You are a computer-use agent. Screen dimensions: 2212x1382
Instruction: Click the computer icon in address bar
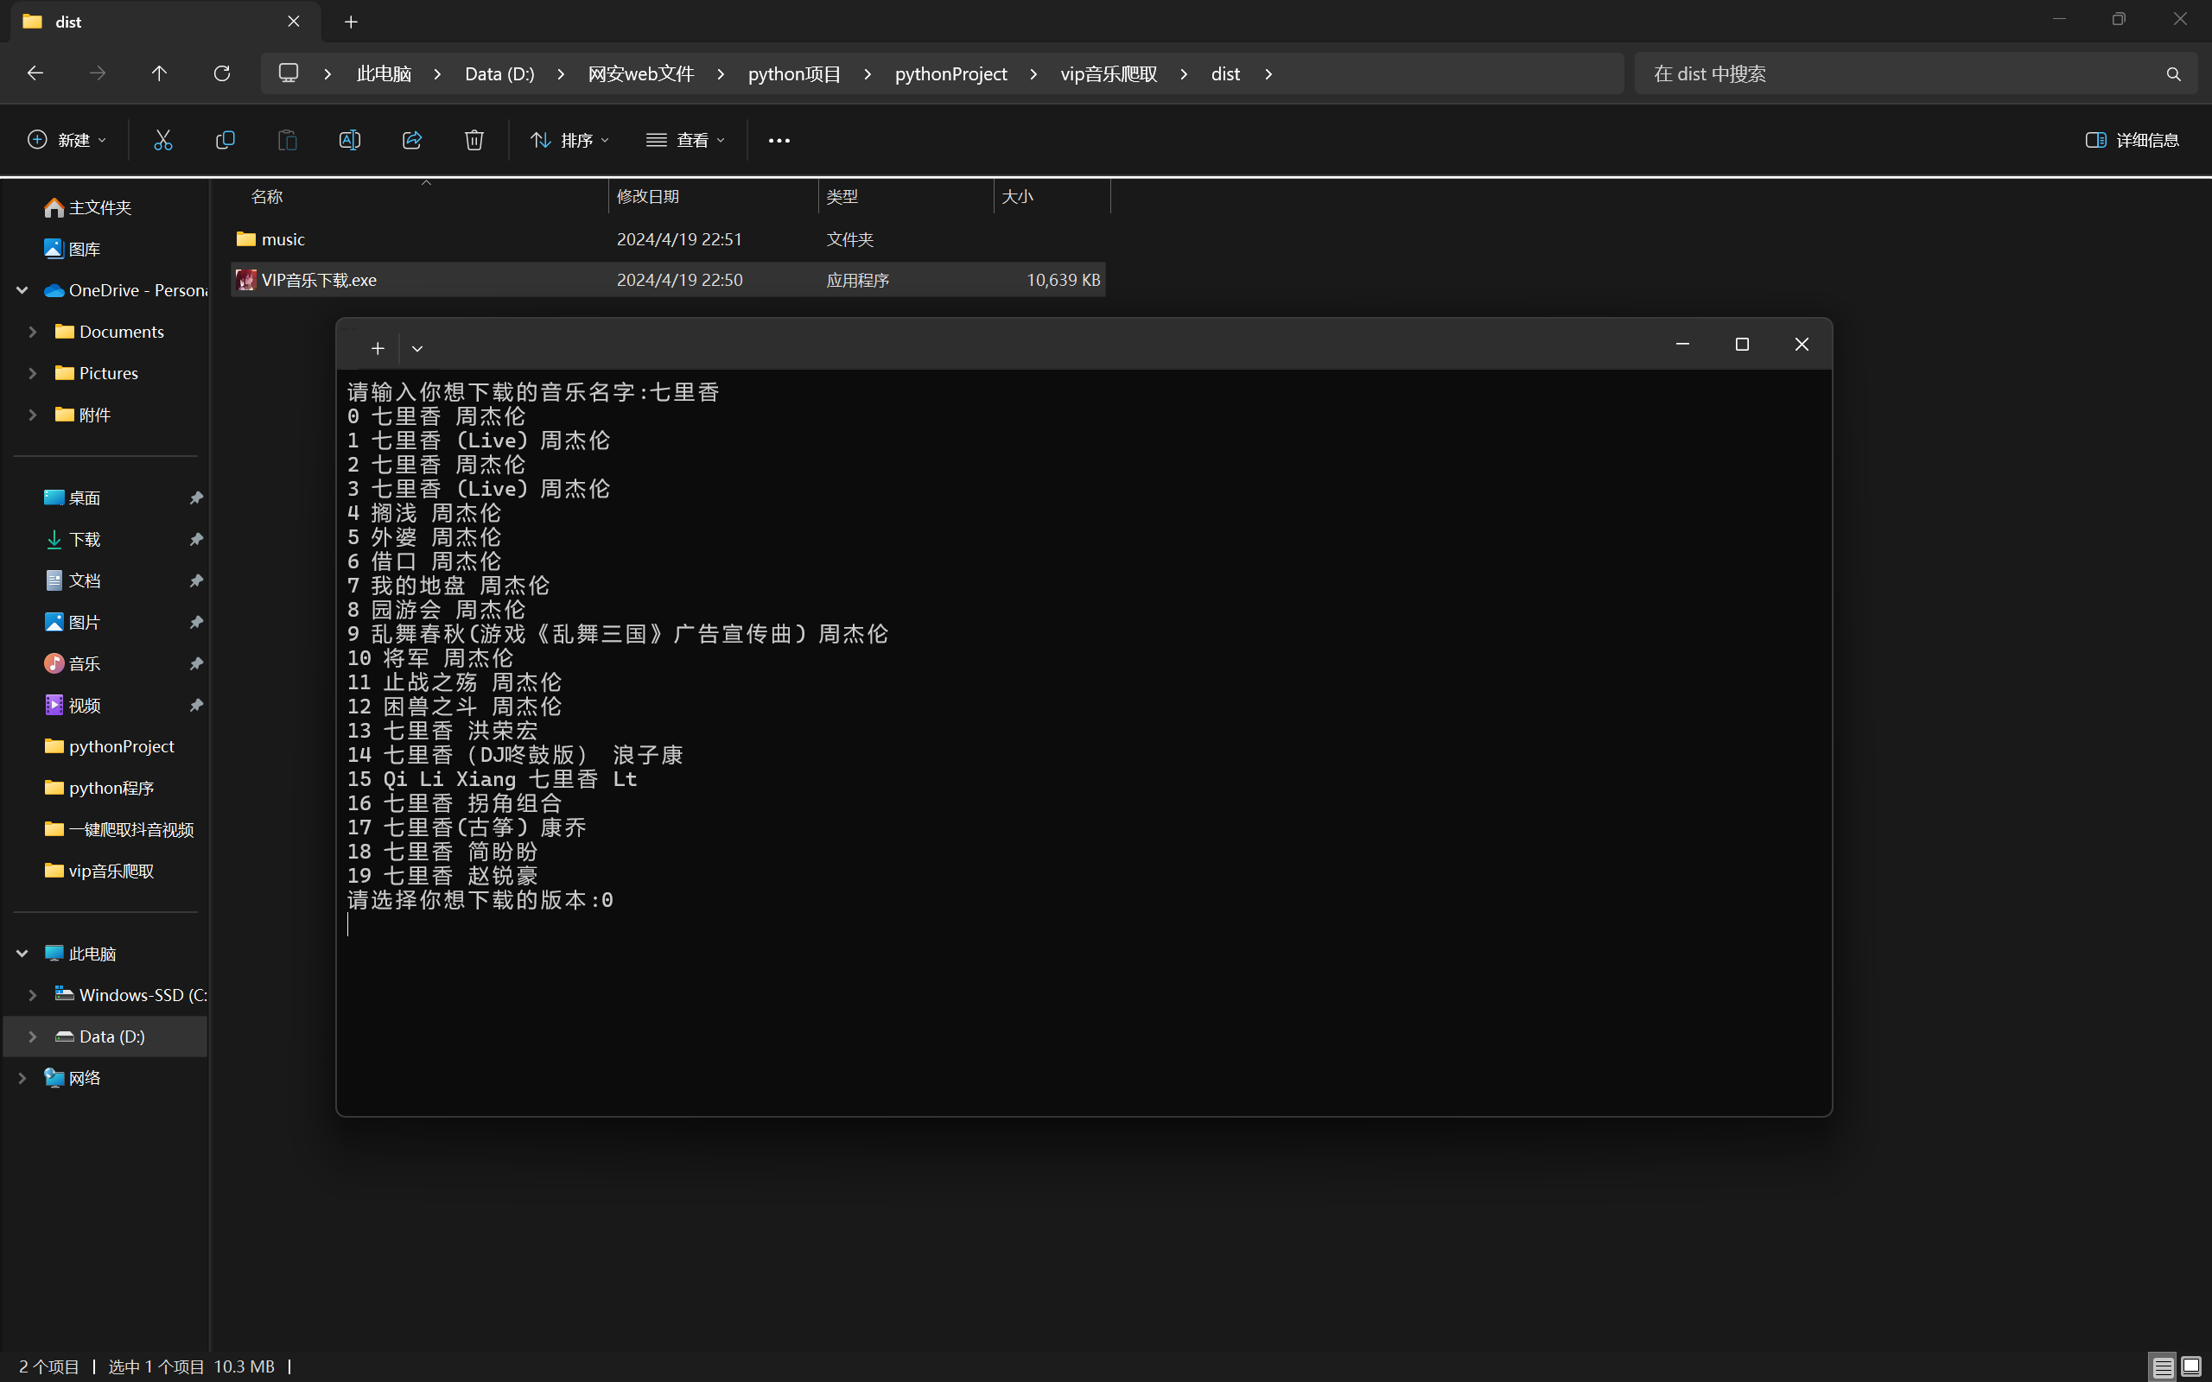tap(289, 73)
